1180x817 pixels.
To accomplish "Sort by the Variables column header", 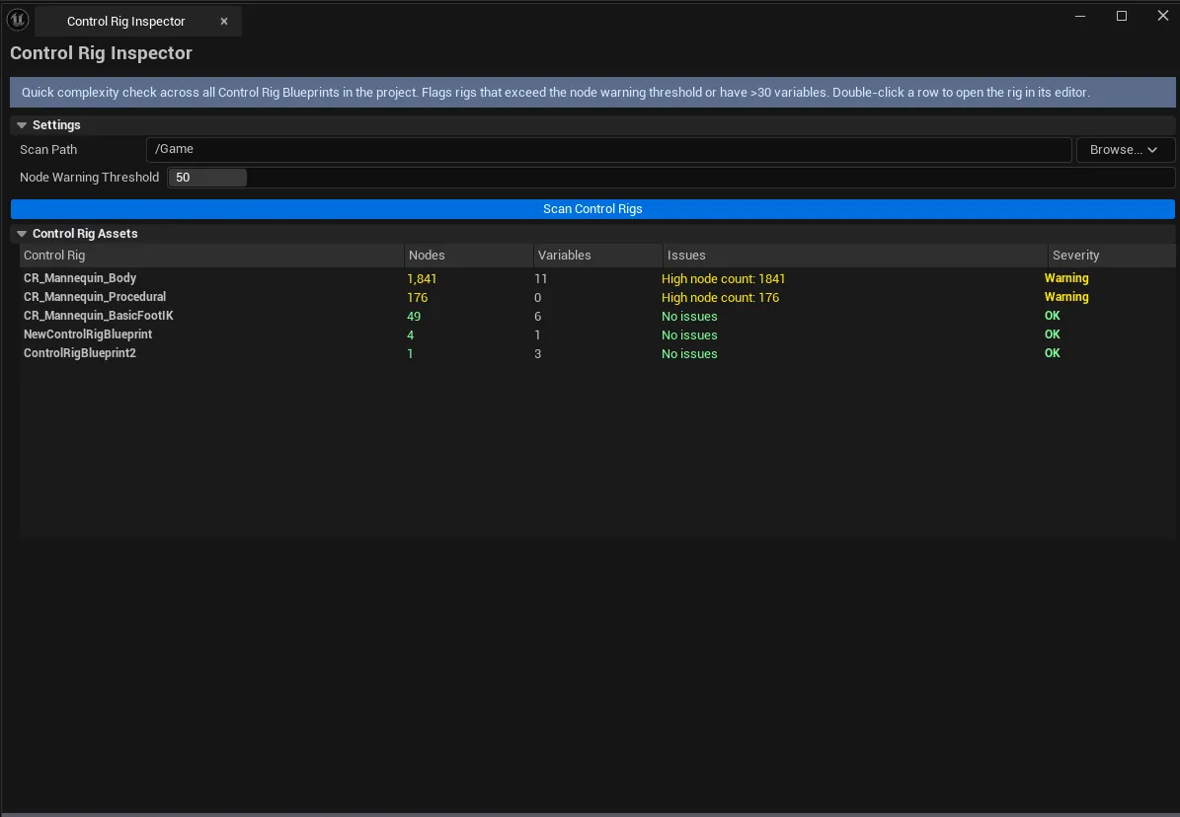I will point(598,255).
